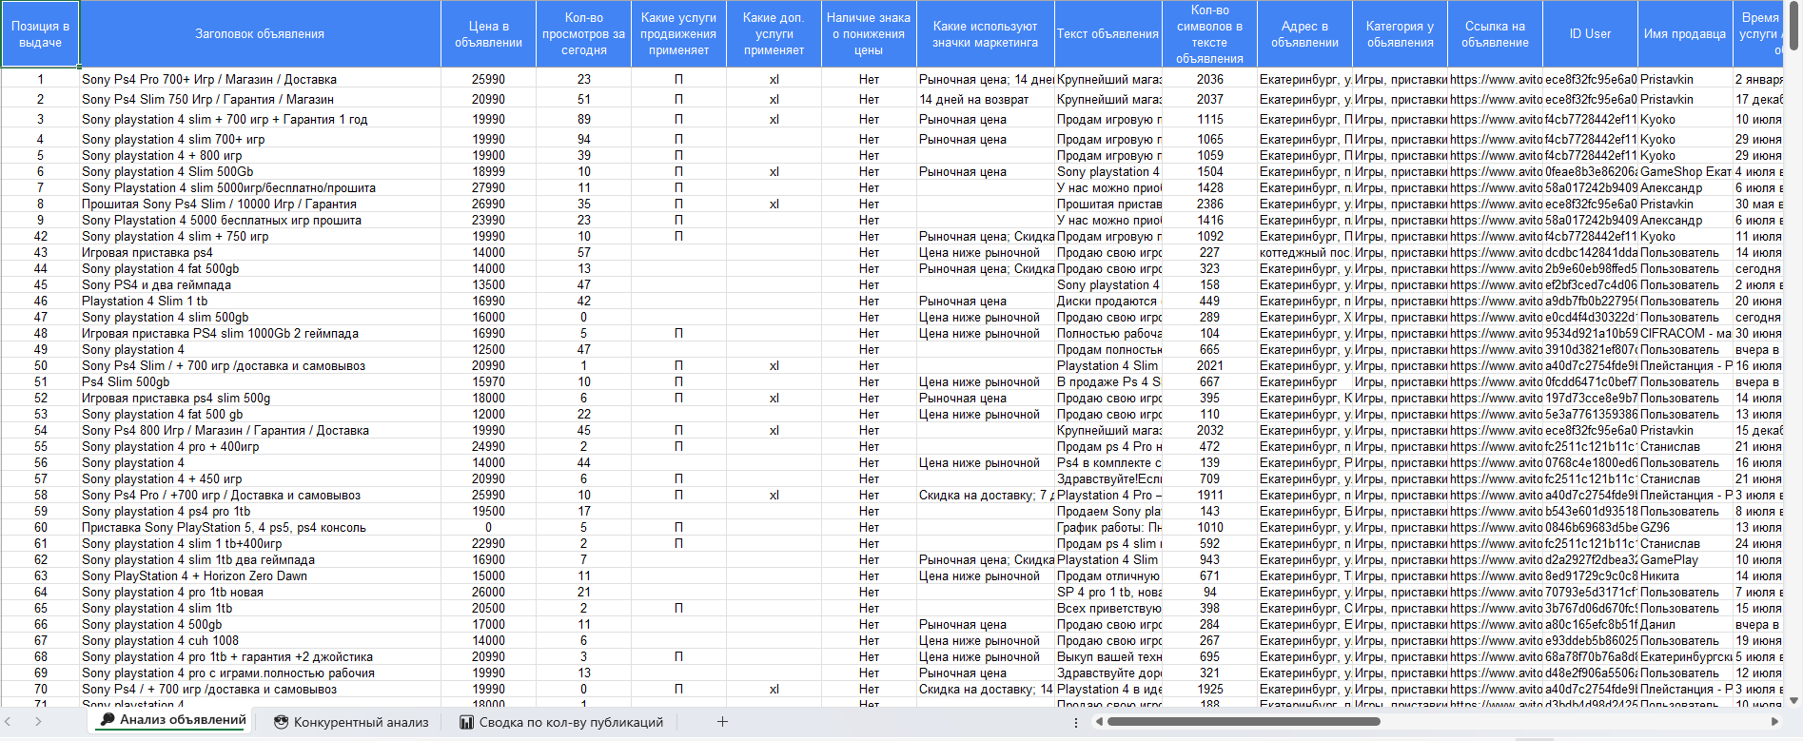Click the title Sony PS4 и два геймпада
Screen dimensions: 1803x741
coord(156,285)
